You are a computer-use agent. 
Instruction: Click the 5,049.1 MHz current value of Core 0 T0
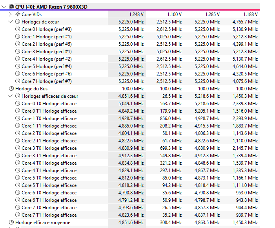pyautogui.click(x=131, y=104)
